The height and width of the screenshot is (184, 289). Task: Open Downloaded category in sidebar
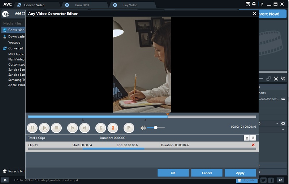click(x=14, y=36)
